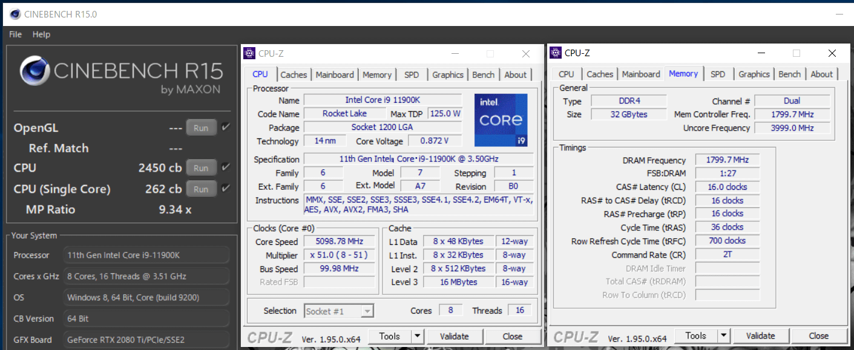Select the CPU tab in the left CPU-Z window
This screenshot has height=350, width=854.
point(260,74)
